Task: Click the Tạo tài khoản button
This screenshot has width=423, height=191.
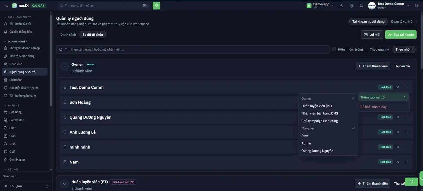Action: (401, 35)
